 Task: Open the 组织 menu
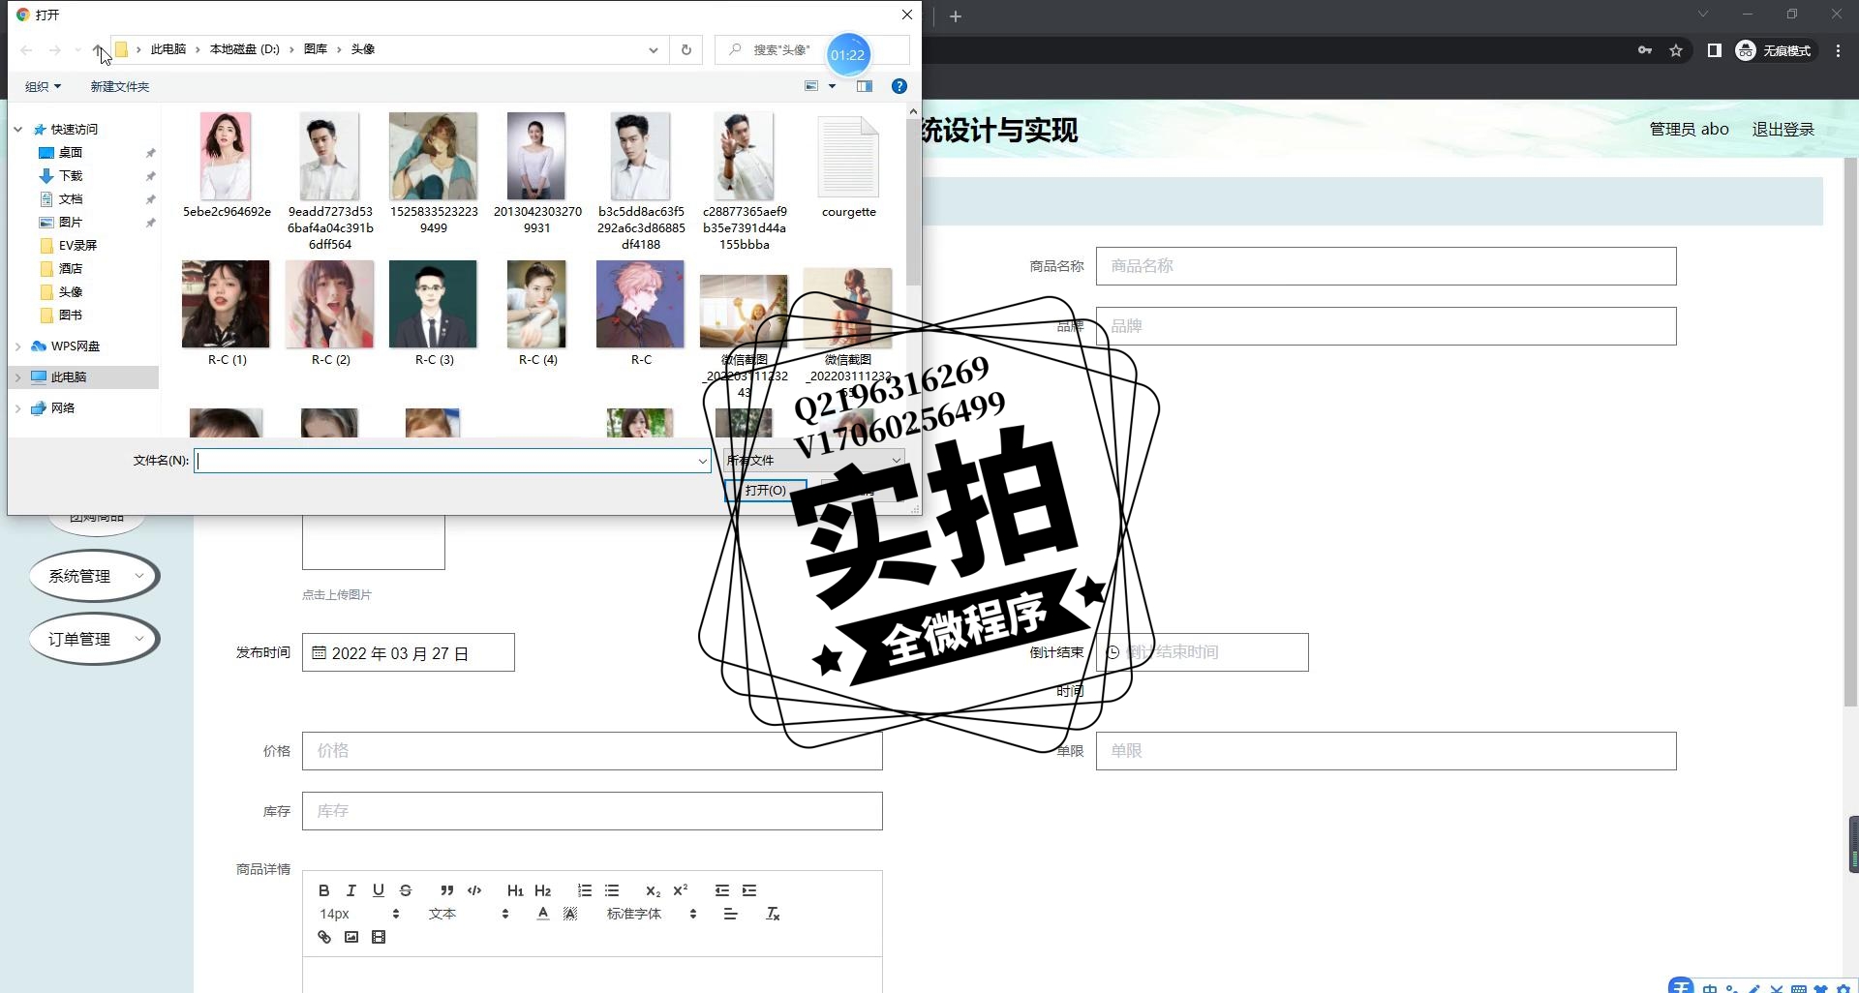pyautogui.click(x=43, y=86)
